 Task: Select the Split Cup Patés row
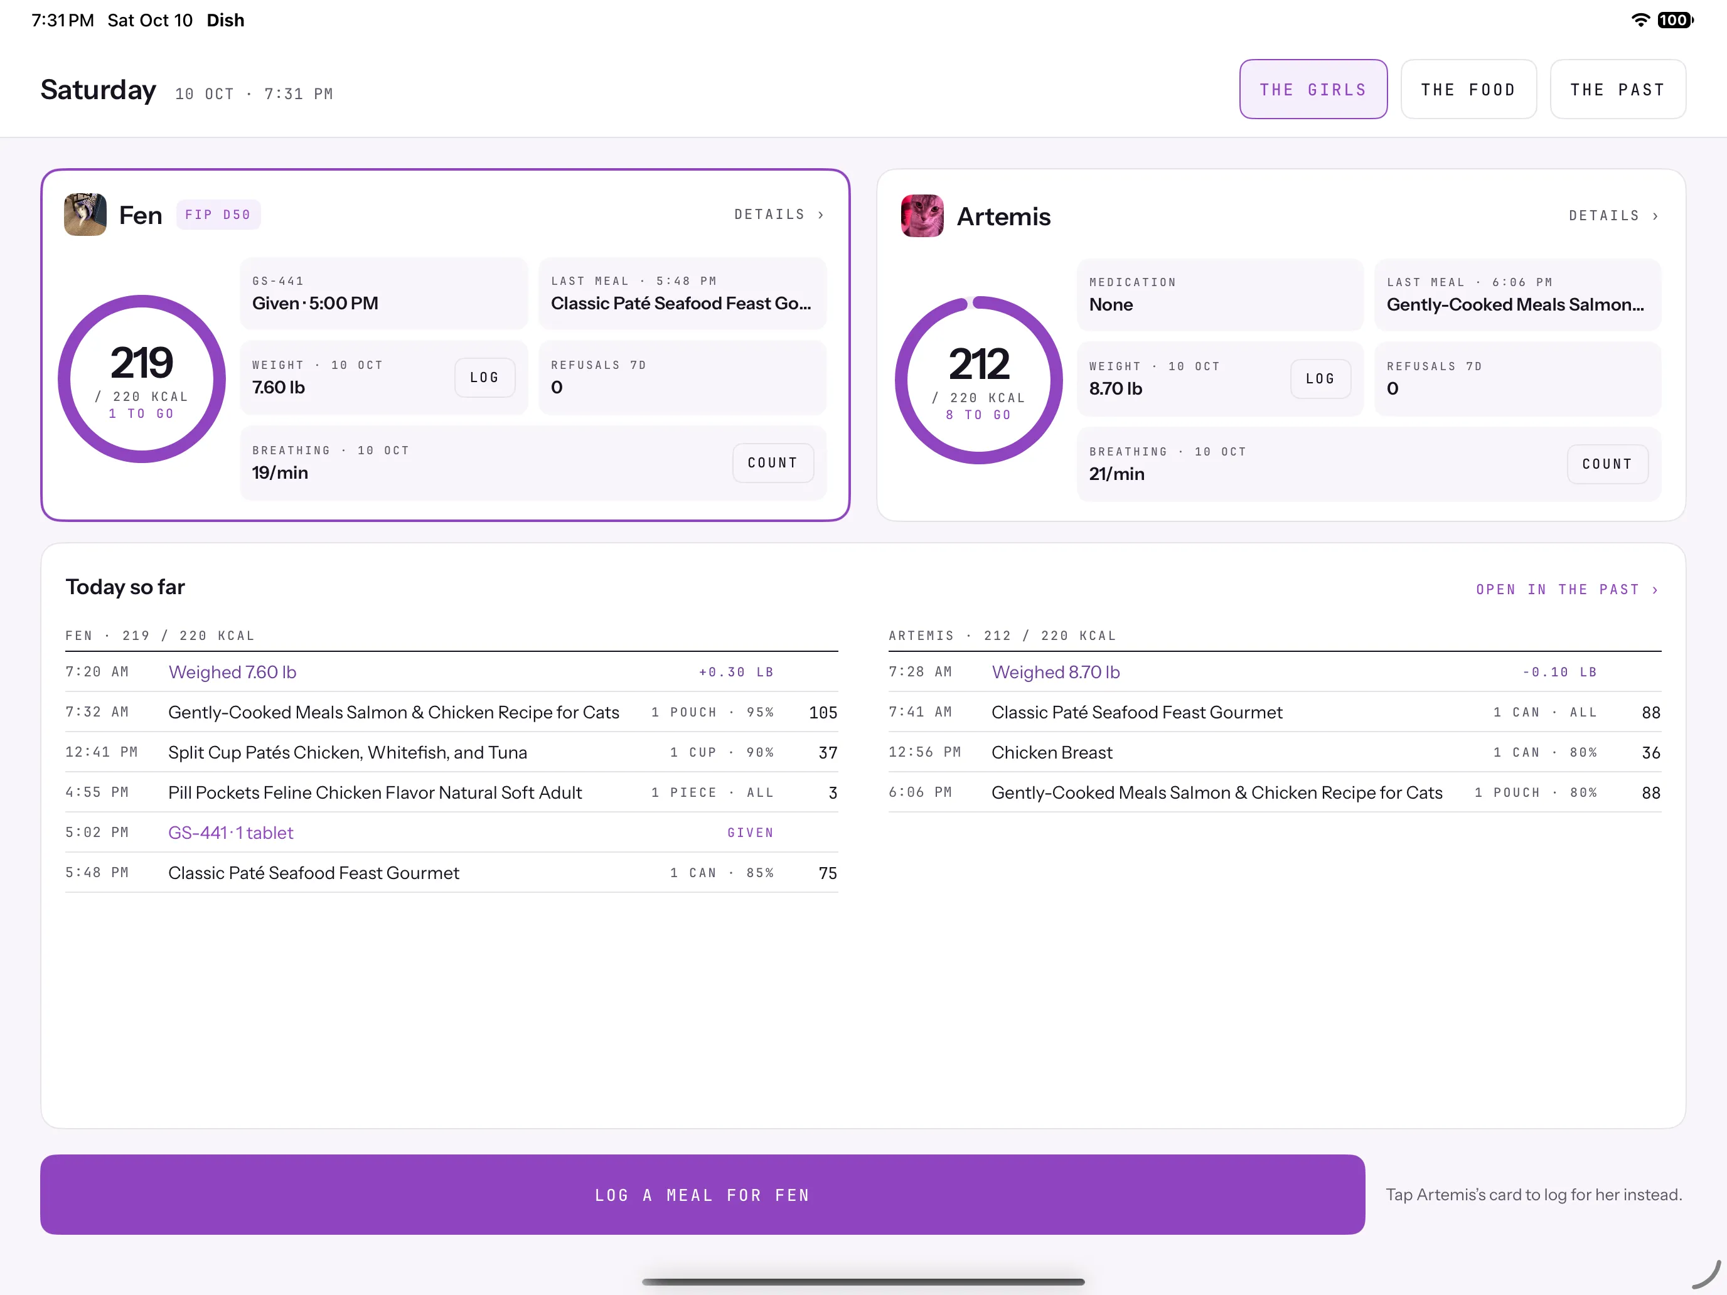[x=452, y=752]
